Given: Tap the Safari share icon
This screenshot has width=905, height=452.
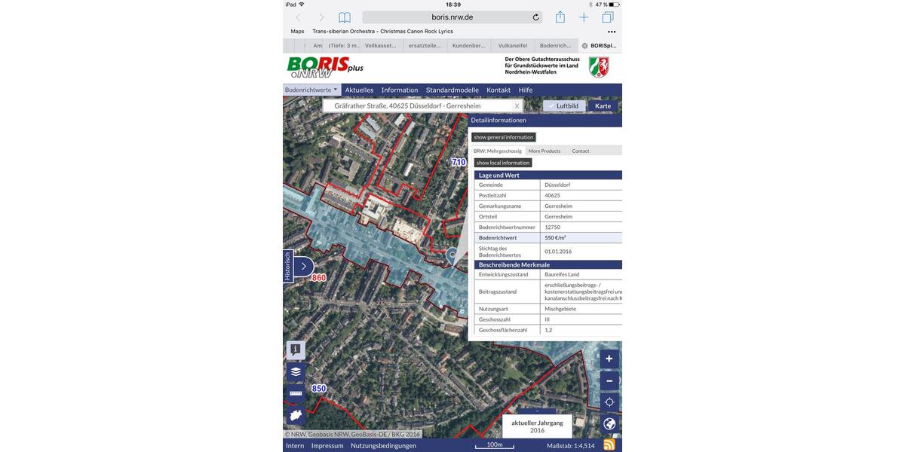Looking at the screenshot, I should point(560,17).
